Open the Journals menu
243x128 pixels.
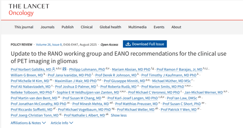tap(47, 27)
